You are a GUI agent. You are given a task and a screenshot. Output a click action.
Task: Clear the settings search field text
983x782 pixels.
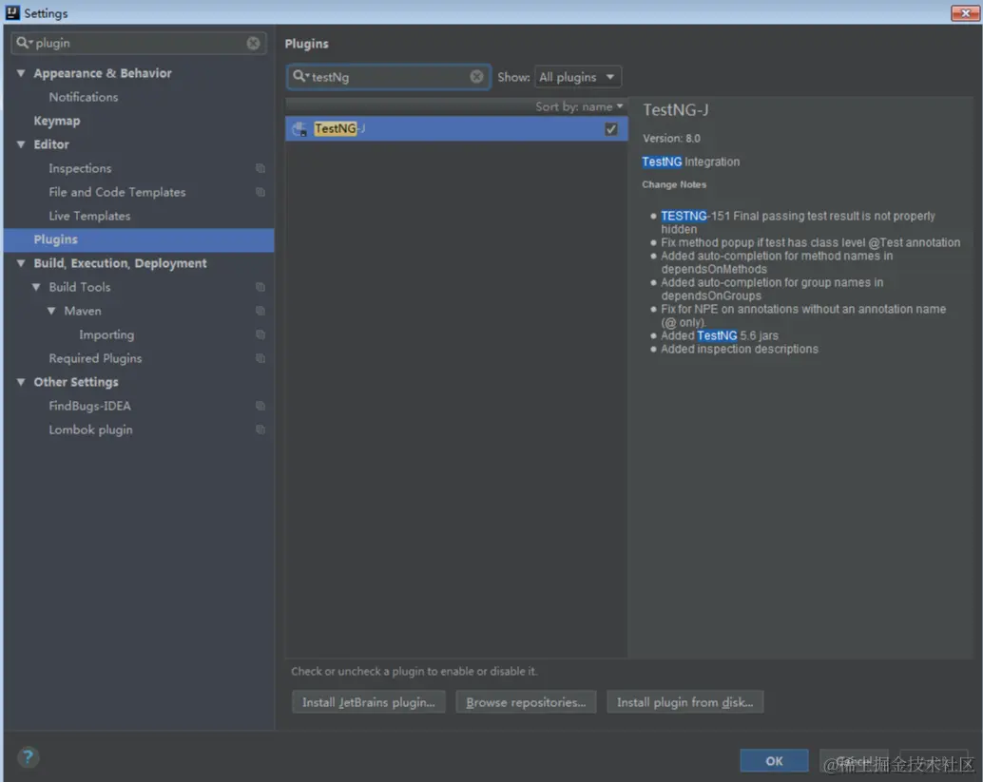pyautogui.click(x=253, y=43)
